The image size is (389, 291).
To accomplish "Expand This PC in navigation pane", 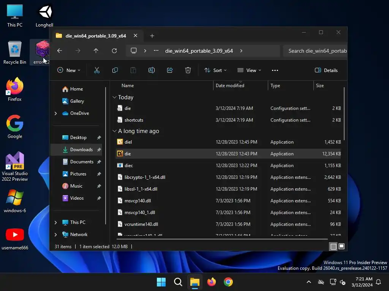I will (55, 222).
